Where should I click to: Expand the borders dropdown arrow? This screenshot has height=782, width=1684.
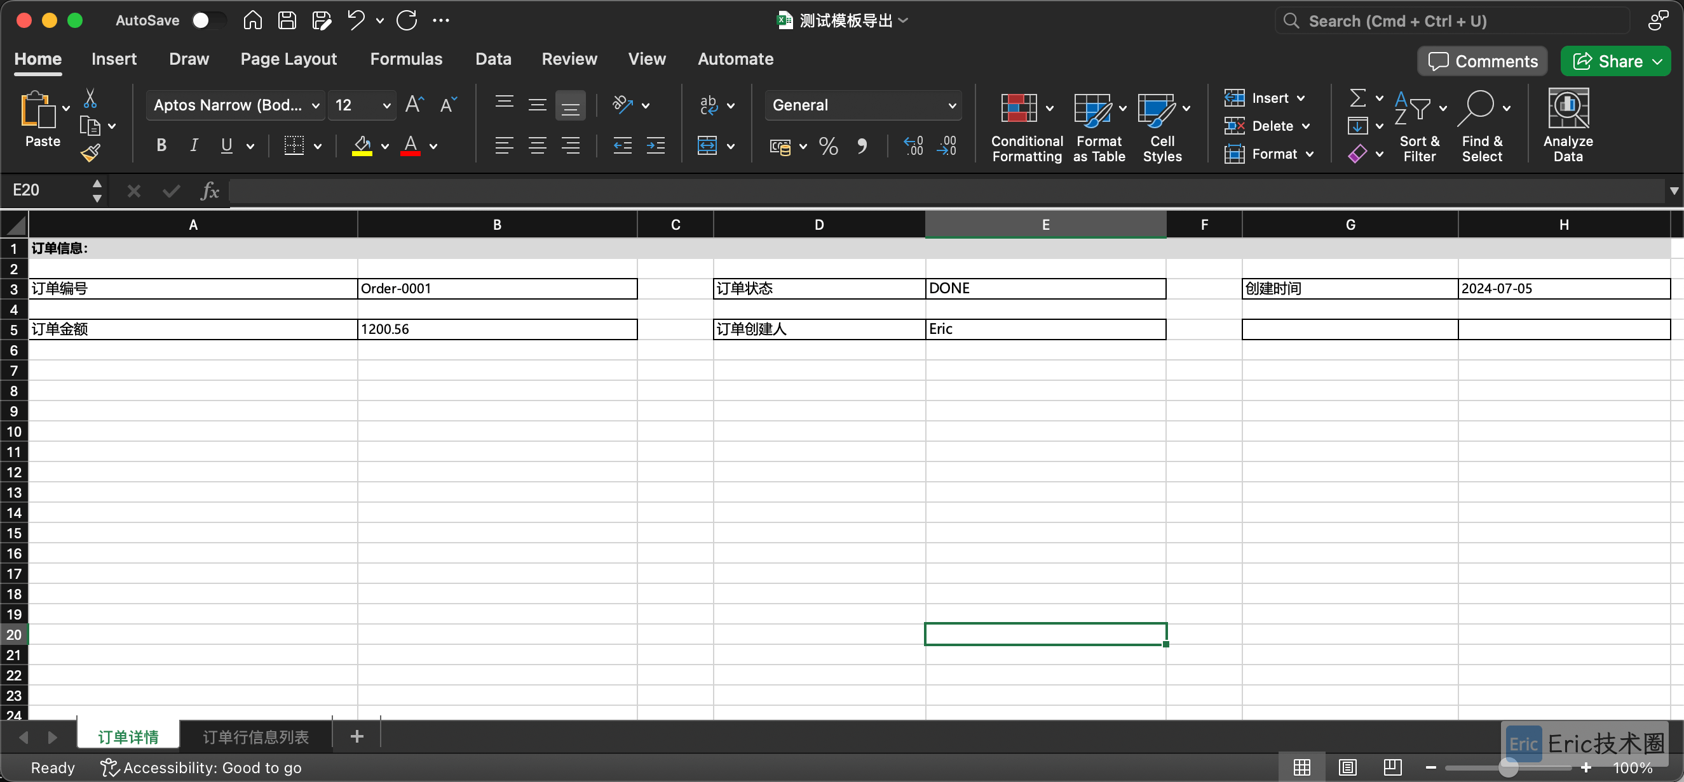click(x=318, y=146)
